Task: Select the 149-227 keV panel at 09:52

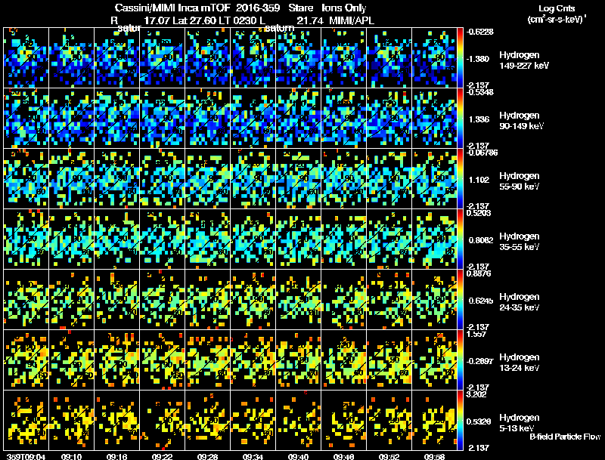Action: click(389, 58)
